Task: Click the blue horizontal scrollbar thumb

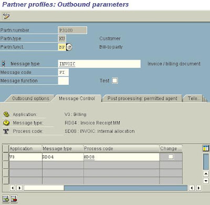Action: (125, 188)
